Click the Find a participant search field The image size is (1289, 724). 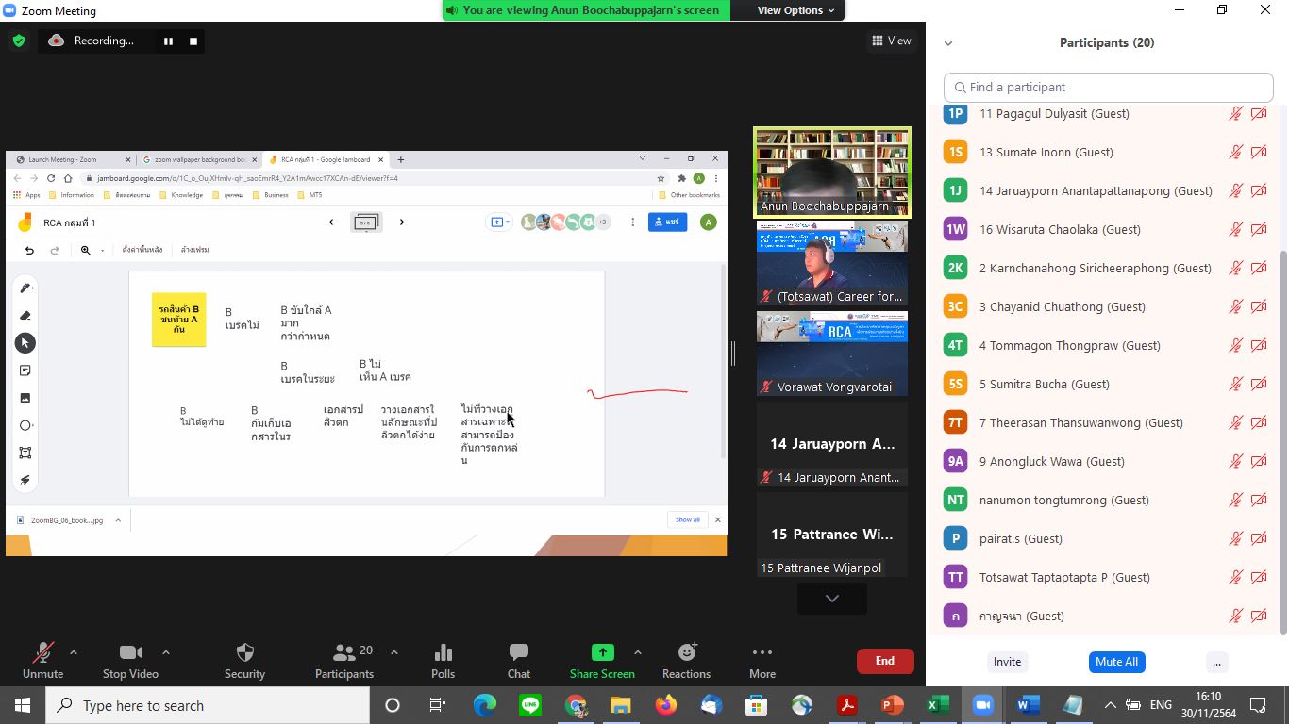[x=1109, y=88]
